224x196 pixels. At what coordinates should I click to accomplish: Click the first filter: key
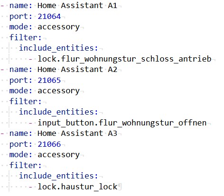pos(25,37)
